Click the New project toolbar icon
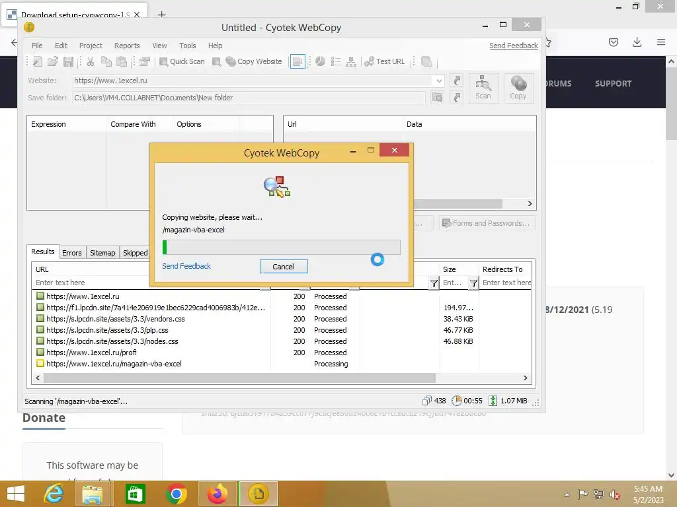This screenshot has width=677, height=507. click(x=38, y=61)
